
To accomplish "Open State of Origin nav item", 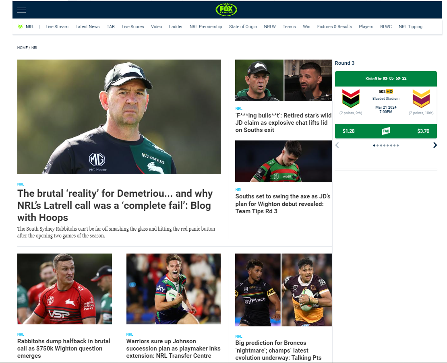I will (243, 27).
